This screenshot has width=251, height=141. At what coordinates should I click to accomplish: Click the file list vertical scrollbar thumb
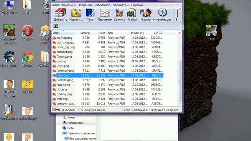coord(179,81)
